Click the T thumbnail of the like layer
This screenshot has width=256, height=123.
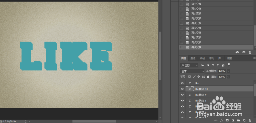click(x=190, y=83)
